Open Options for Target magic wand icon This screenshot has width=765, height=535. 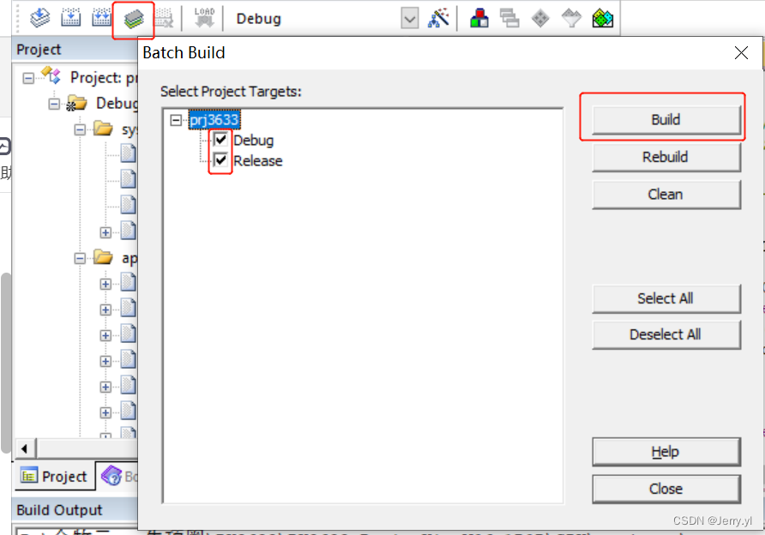(x=438, y=19)
